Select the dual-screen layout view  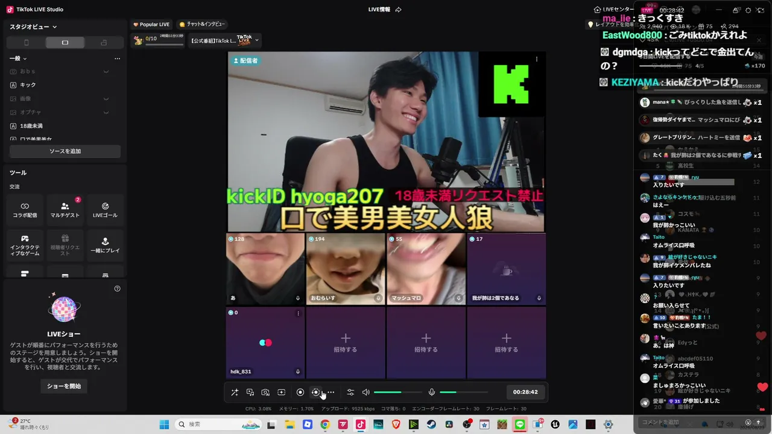104,43
